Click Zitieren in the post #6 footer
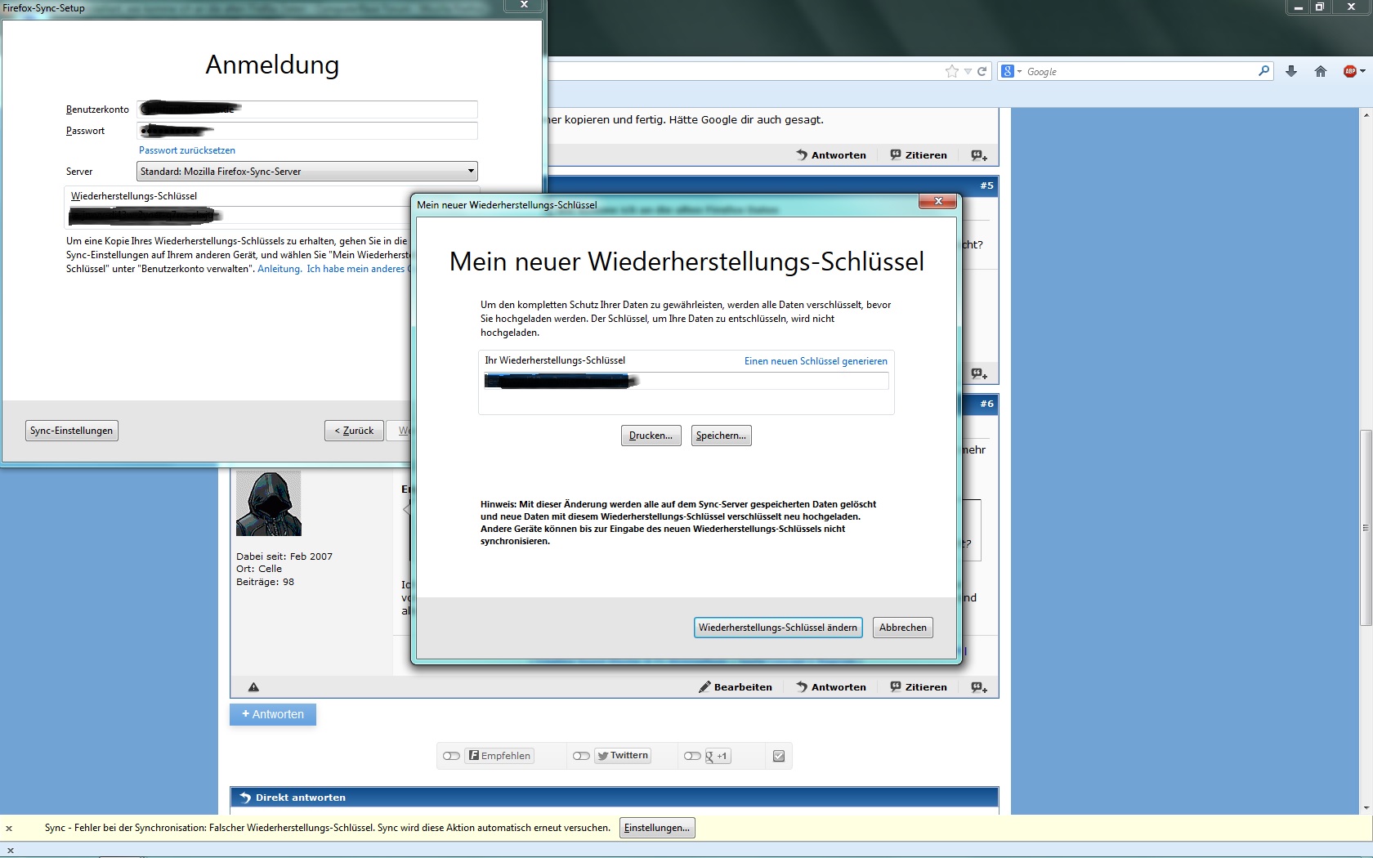 [x=919, y=687]
